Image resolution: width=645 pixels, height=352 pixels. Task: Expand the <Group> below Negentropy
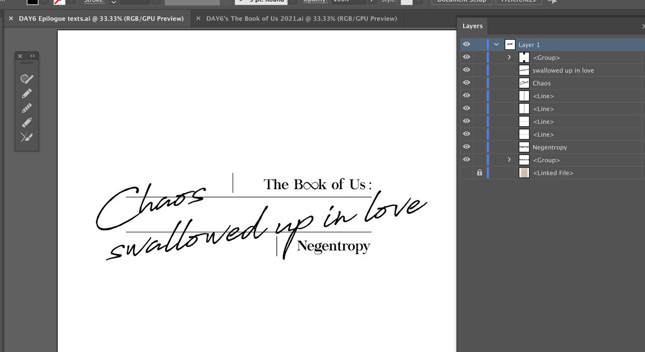pos(509,160)
